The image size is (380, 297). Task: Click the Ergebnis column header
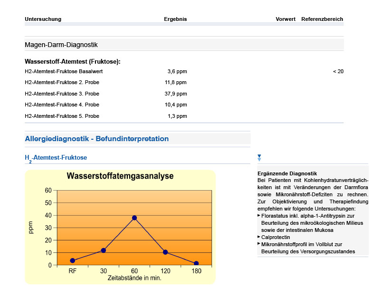175,19
